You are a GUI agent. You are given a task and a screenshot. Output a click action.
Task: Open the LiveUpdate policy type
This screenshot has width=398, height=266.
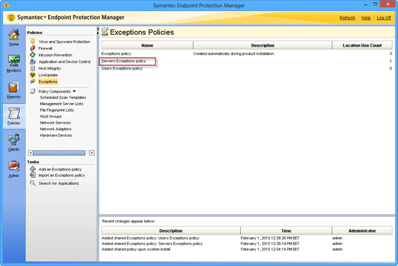click(48, 75)
